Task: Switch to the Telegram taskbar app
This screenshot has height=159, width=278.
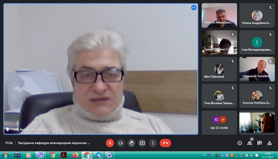Action: (x=98, y=155)
